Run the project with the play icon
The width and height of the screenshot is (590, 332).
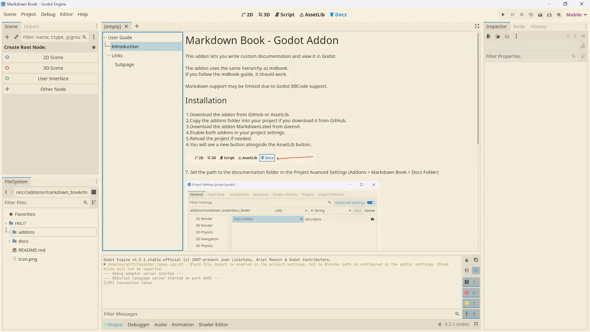503,14
